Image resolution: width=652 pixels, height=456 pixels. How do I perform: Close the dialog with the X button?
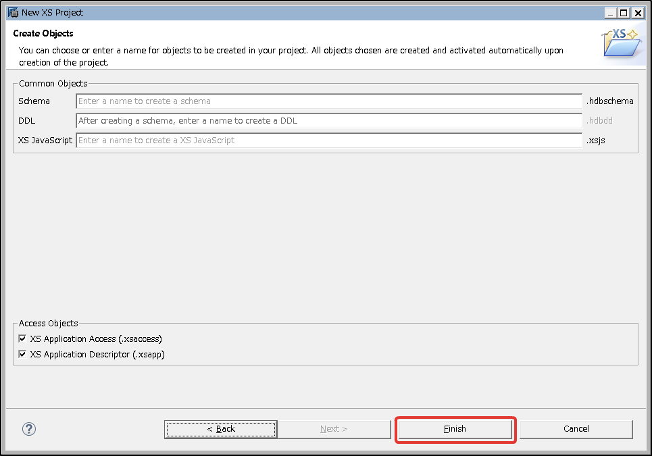[638, 13]
